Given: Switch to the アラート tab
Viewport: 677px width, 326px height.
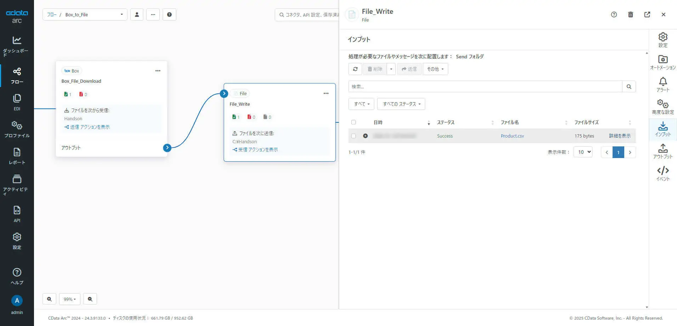Looking at the screenshot, I should tap(663, 85).
